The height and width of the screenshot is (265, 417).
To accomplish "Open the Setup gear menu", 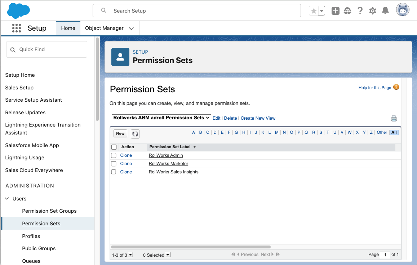I will coord(372,11).
